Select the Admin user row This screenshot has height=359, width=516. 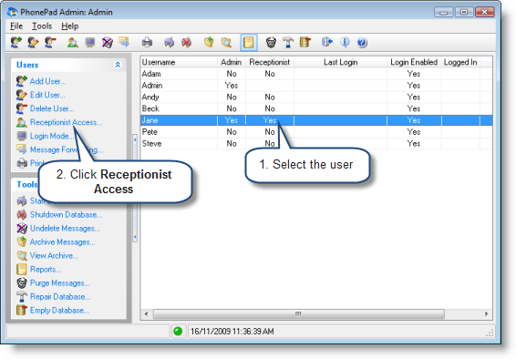[x=316, y=86]
